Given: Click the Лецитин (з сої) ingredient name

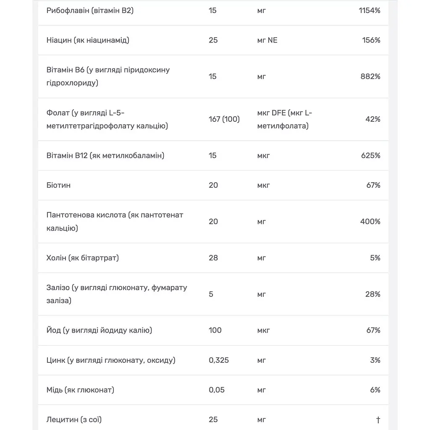Looking at the screenshot, I should coord(74,420).
